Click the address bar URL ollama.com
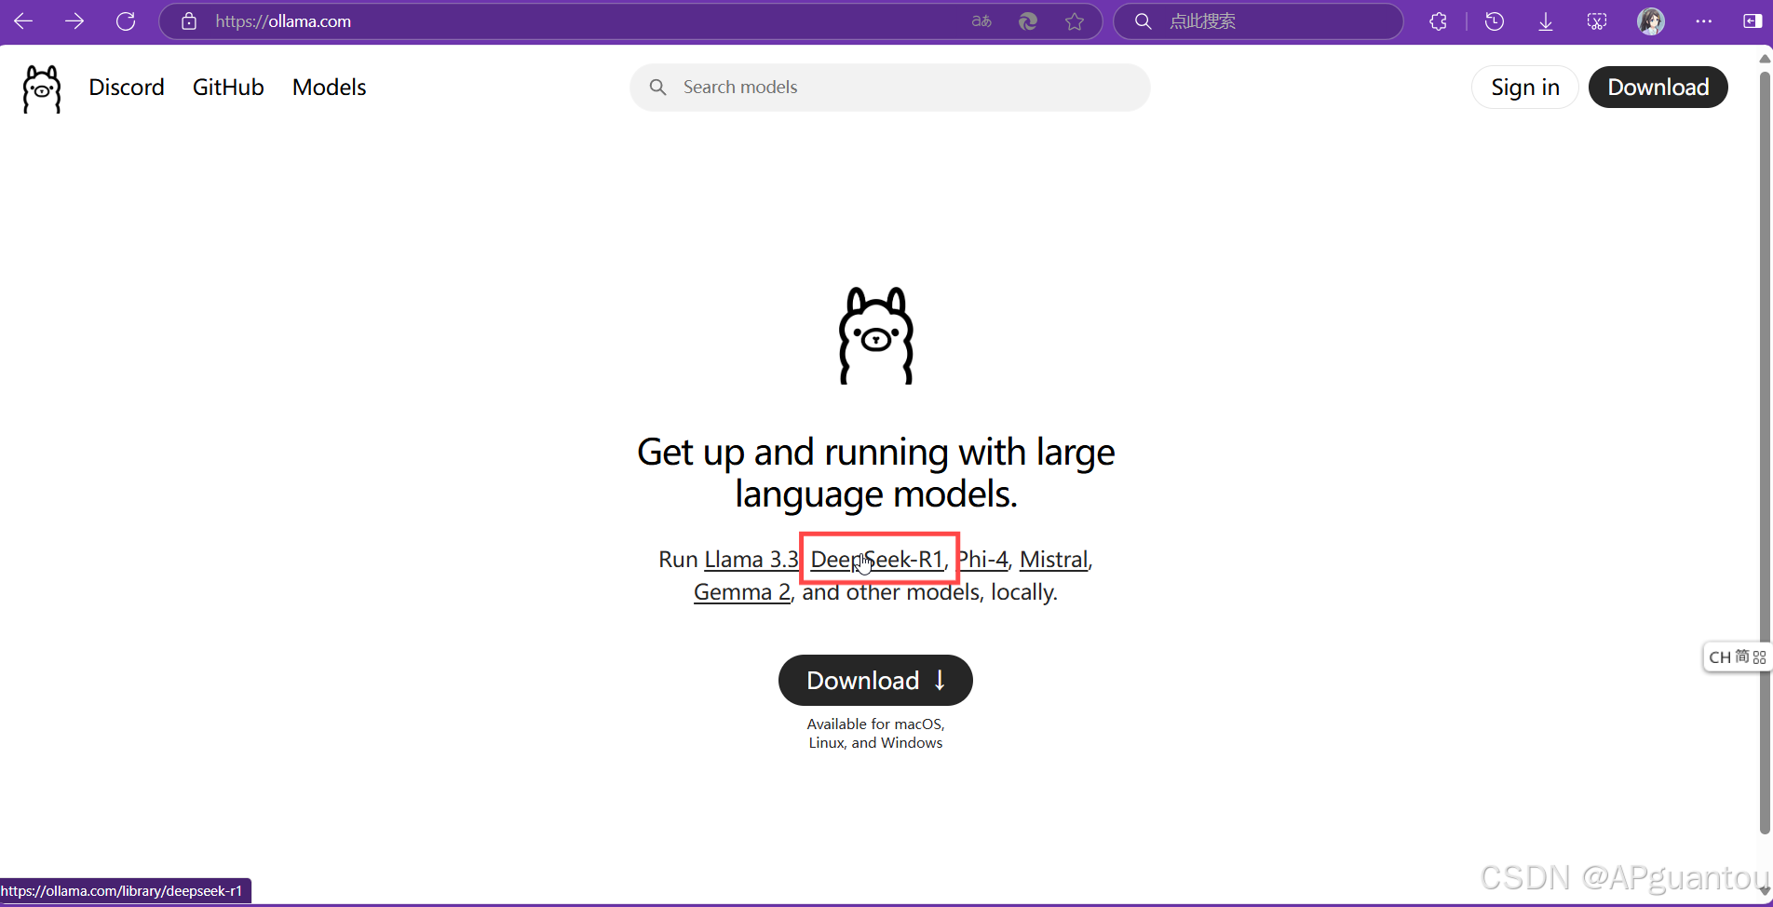The width and height of the screenshot is (1773, 907). [283, 20]
